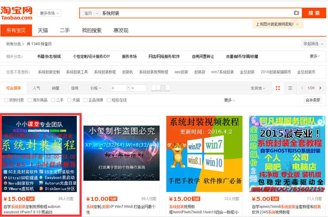Click camera icon for image search
The height and width of the screenshot is (217, 328).
[296, 13]
